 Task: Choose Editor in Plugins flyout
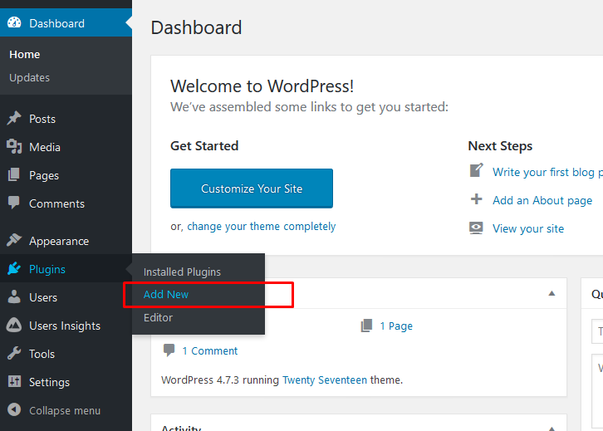pos(158,317)
